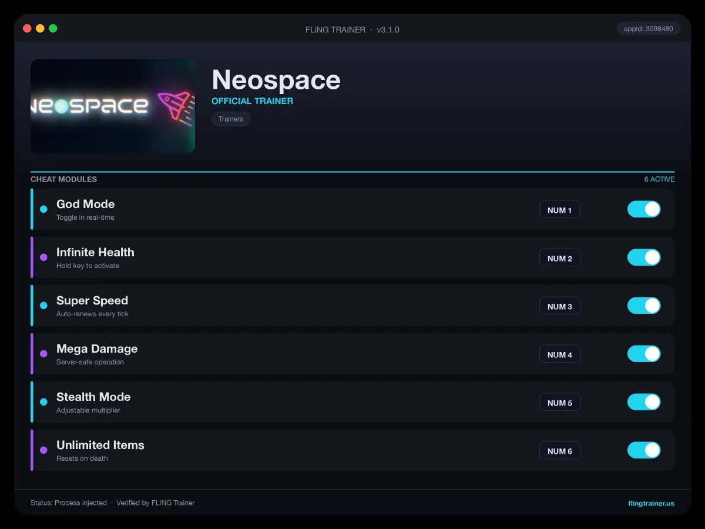Click the purple dot beside Mega Damage
The width and height of the screenshot is (705, 529).
(43, 354)
